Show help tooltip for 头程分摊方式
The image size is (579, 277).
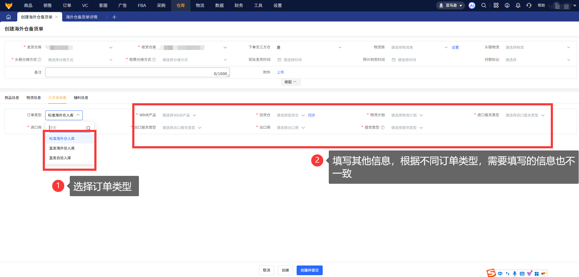click(x=39, y=60)
